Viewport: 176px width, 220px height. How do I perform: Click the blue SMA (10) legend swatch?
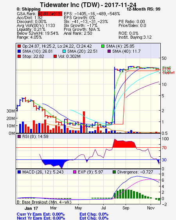[19, 51]
